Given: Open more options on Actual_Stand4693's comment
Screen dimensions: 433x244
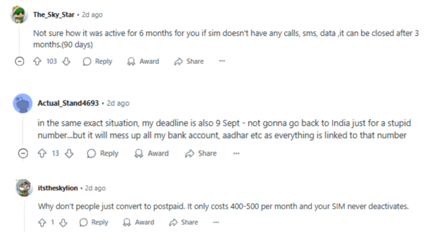Looking at the screenshot, I should [236, 154].
